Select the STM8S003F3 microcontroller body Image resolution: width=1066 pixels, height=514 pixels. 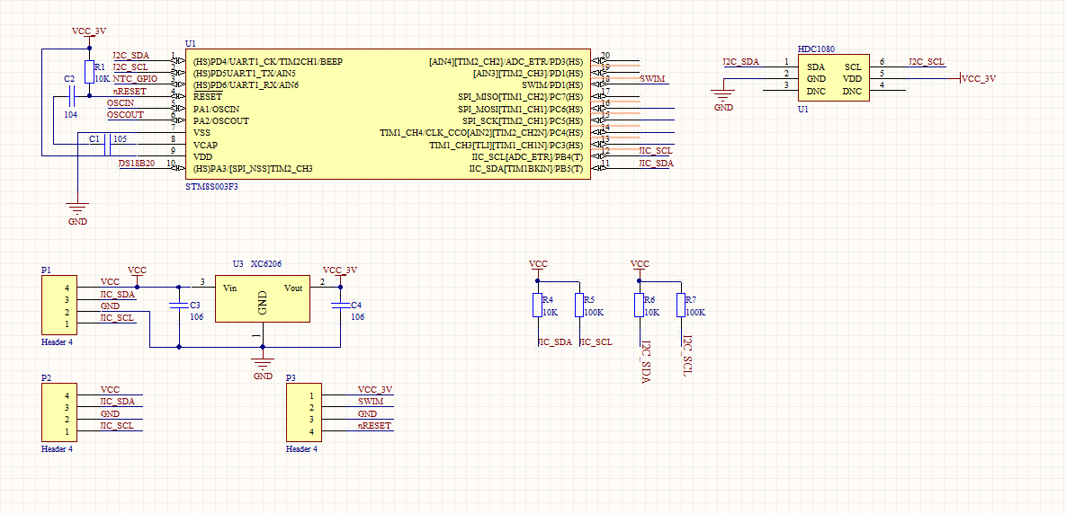(388, 114)
